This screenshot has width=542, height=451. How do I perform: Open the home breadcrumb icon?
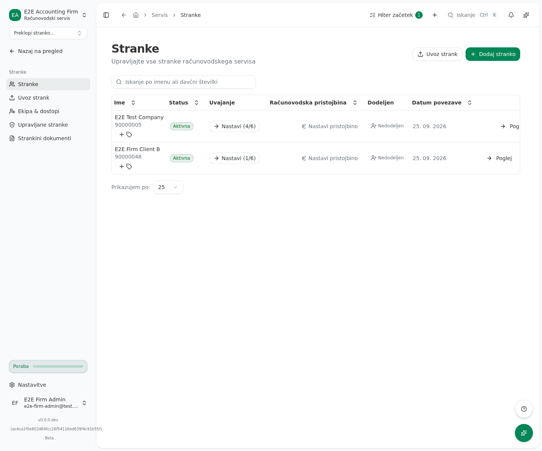[136, 15]
